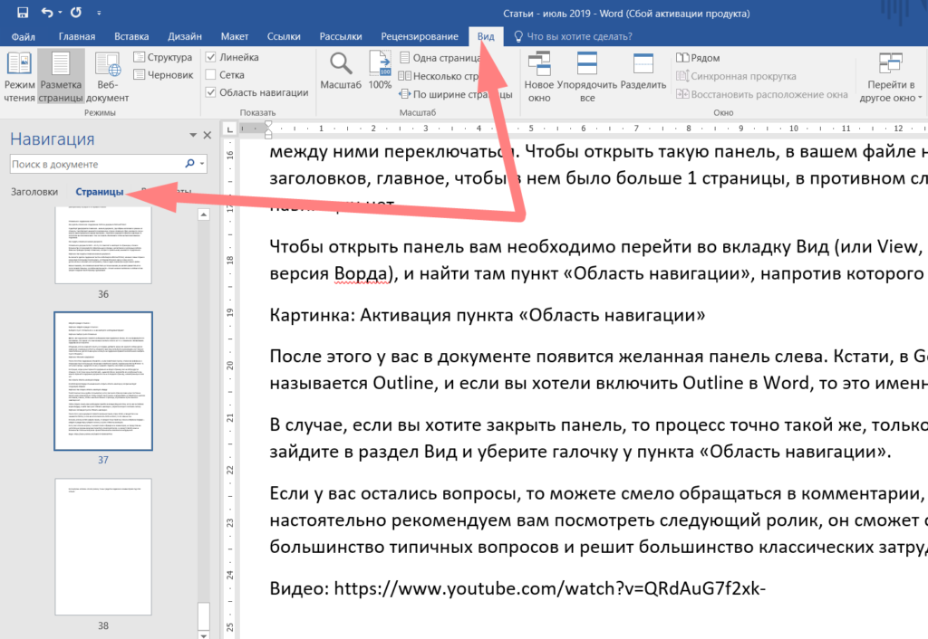Open the Вставка ribbon tab

tap(132, 36)
